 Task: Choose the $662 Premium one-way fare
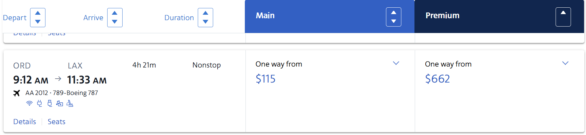pos(500,91)
